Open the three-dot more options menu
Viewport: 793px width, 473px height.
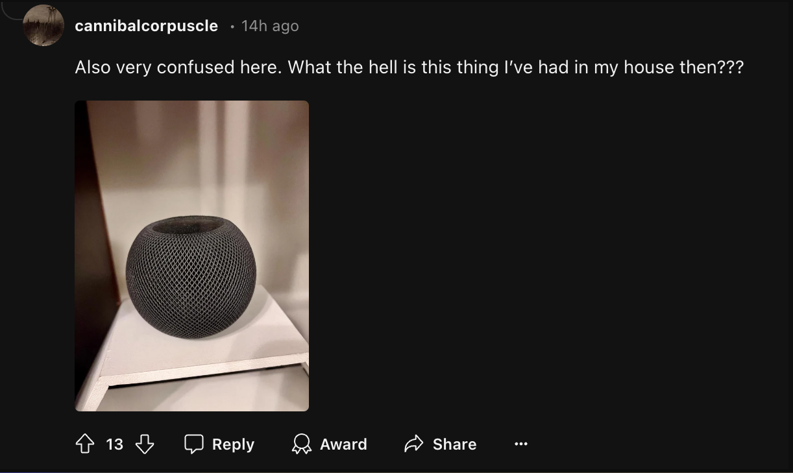click(x=520, y=444)
